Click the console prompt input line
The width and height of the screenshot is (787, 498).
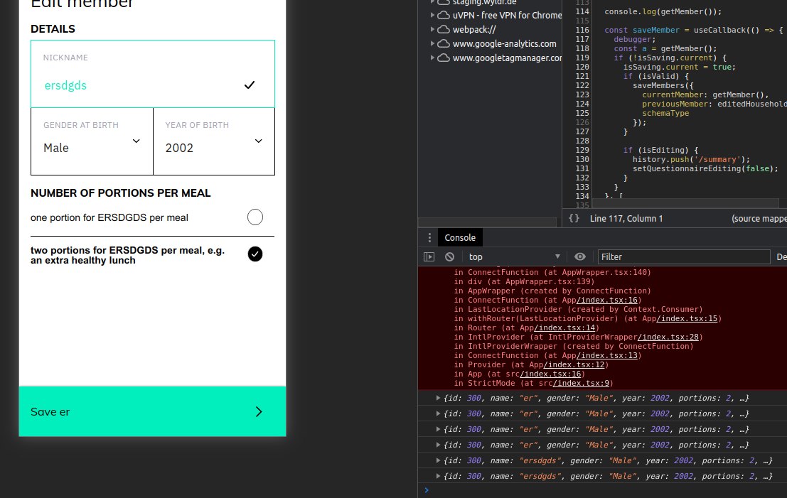[x=602, y=490]
